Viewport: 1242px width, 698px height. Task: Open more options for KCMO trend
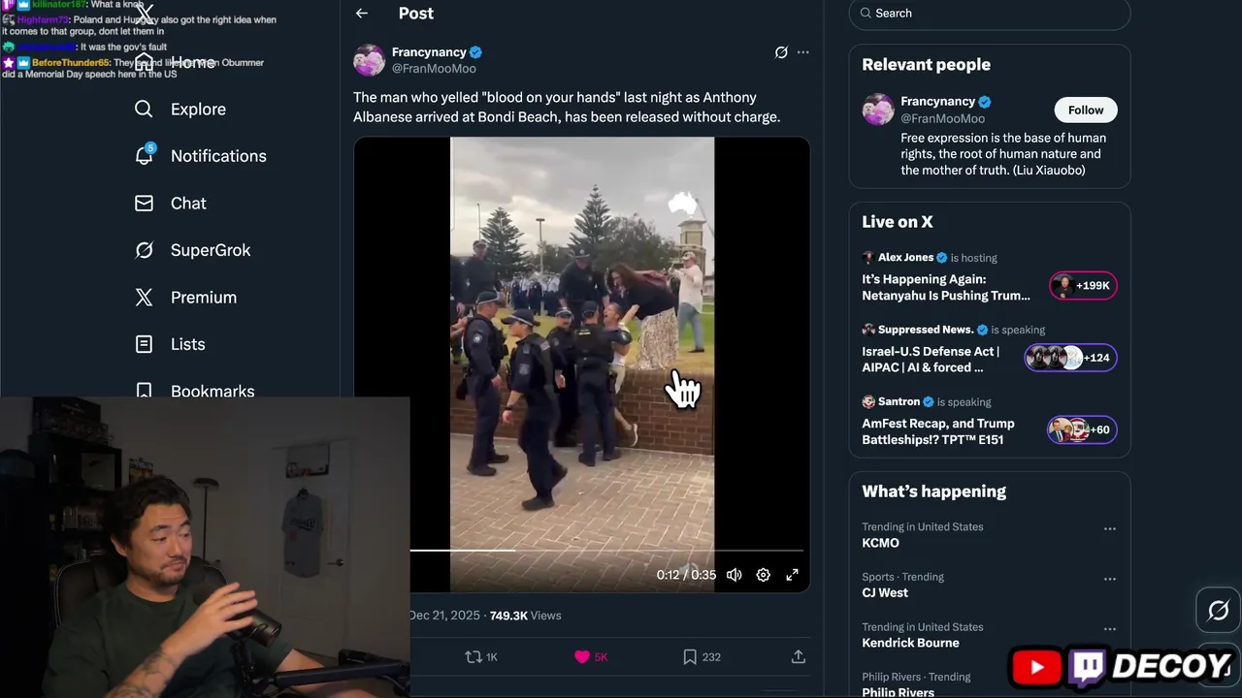coord(1109,529)
